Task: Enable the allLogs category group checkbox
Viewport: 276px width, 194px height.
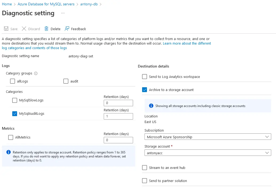Action: point(13,81)
